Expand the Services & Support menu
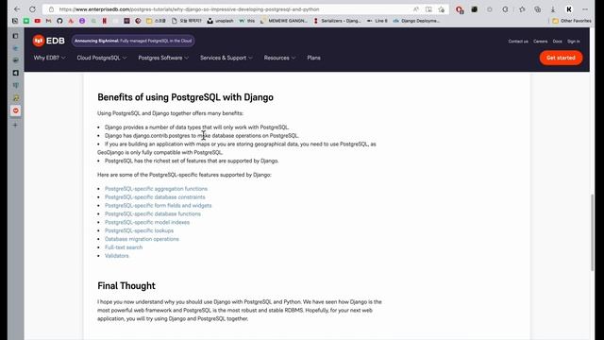Image resolution: width=604 pixels, height=340 pixels. click(226, 58)
